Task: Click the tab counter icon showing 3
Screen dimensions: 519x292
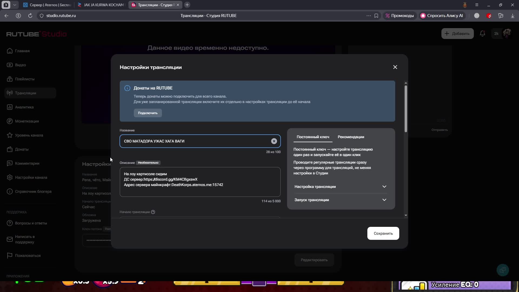Action: [6, 5]
